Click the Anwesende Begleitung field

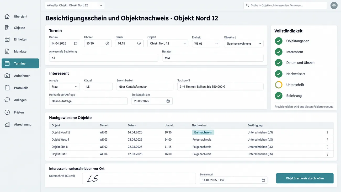(x=104, y=58)
